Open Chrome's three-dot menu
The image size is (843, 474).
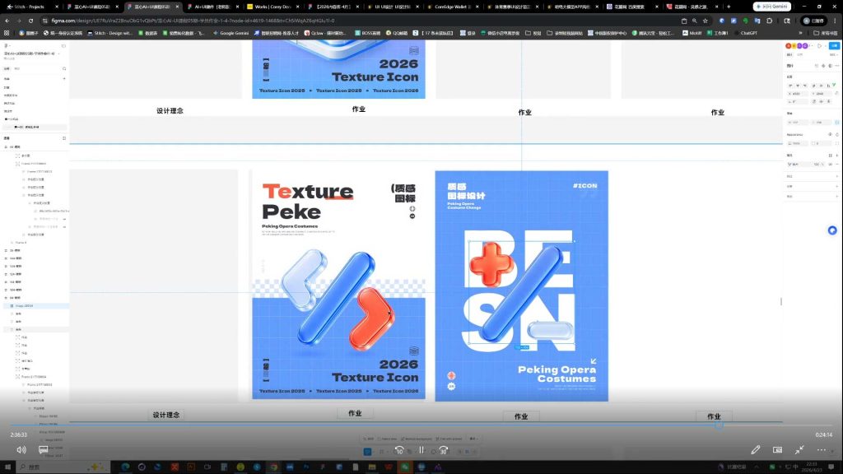835,21
